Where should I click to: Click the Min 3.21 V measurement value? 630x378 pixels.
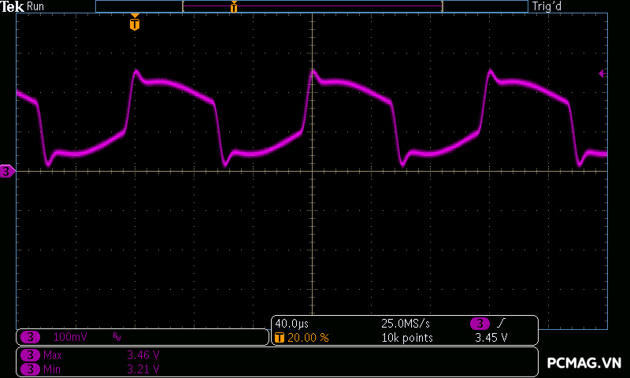[x=143, y=369]
